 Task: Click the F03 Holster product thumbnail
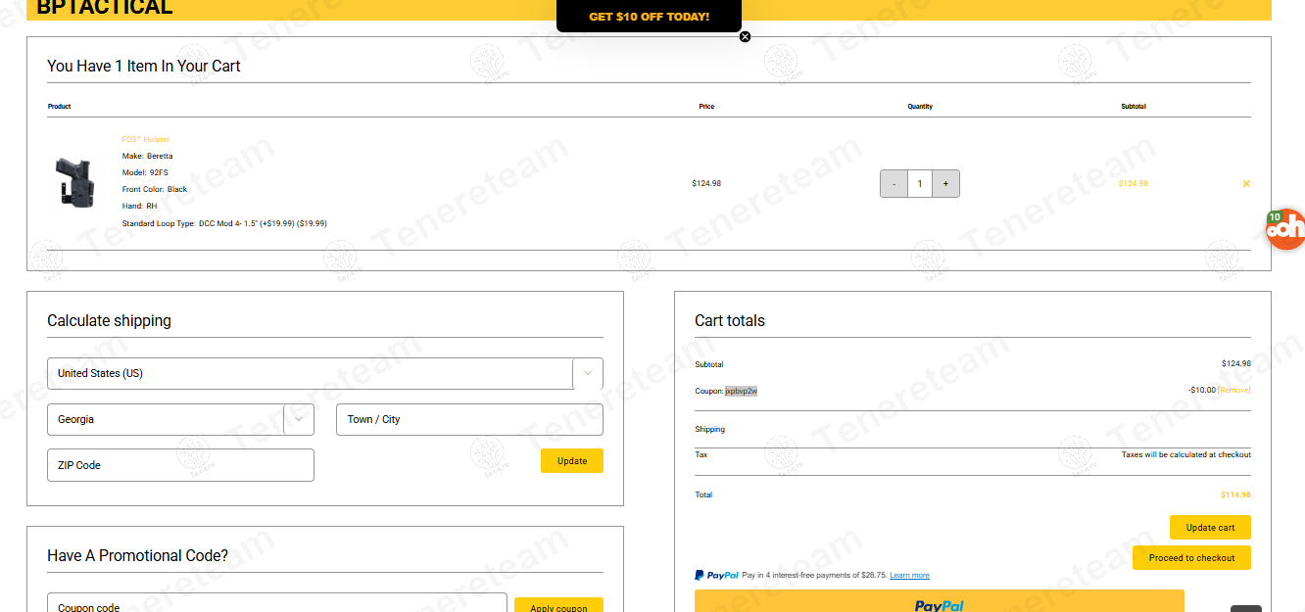tap(73, 182)
